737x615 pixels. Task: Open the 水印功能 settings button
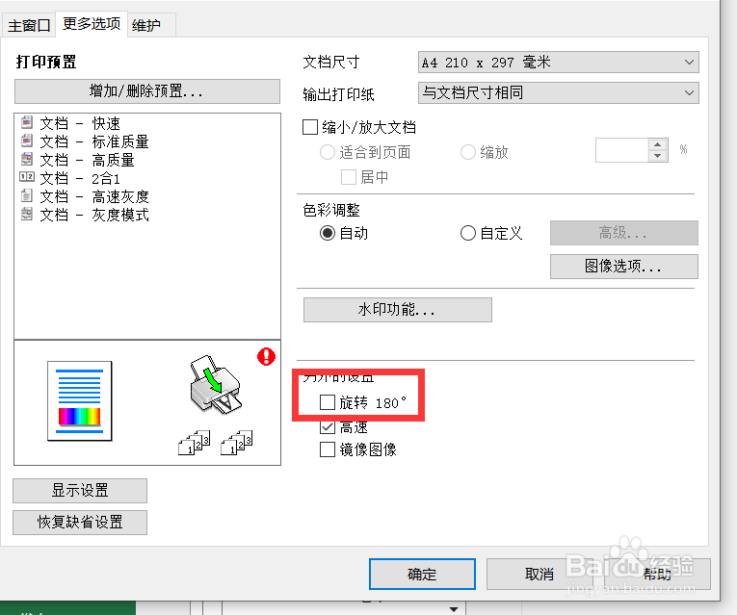point(398,309)
